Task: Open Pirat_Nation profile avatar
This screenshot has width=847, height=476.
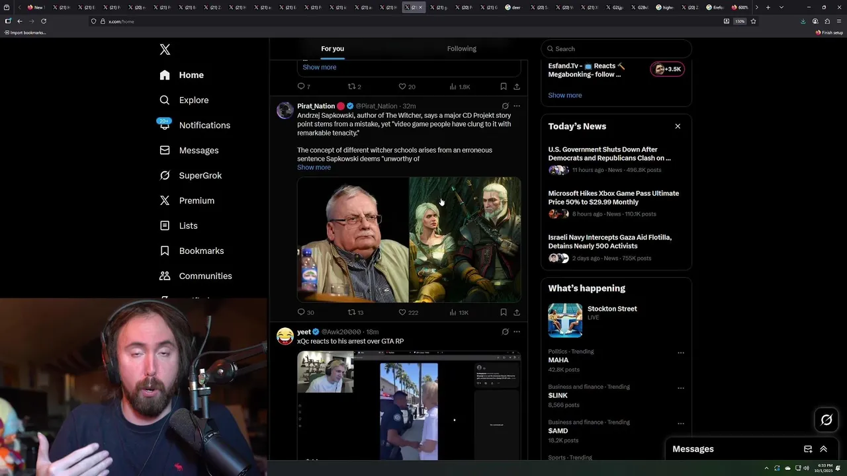Action: coord(285,110)
